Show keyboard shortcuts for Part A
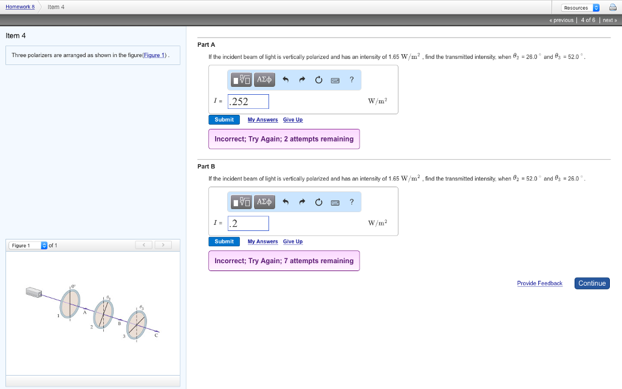622x389 pixels. click(335, 80)
